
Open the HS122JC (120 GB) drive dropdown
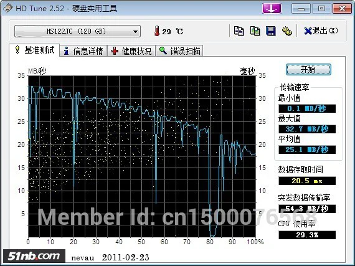coord(77,31)
